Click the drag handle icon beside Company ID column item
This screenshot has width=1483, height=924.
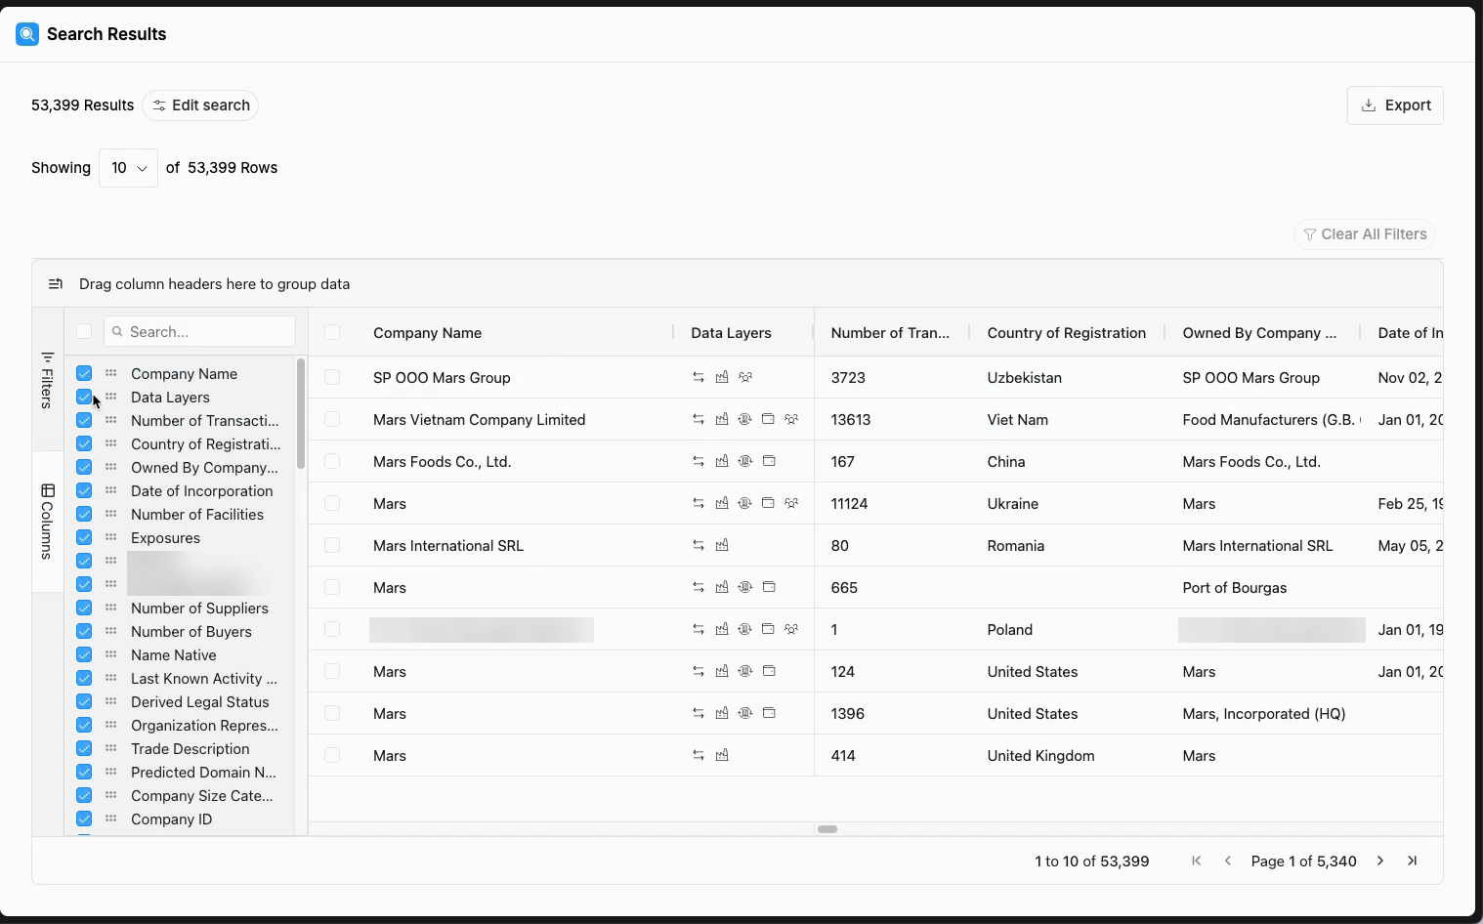(111, 819)
